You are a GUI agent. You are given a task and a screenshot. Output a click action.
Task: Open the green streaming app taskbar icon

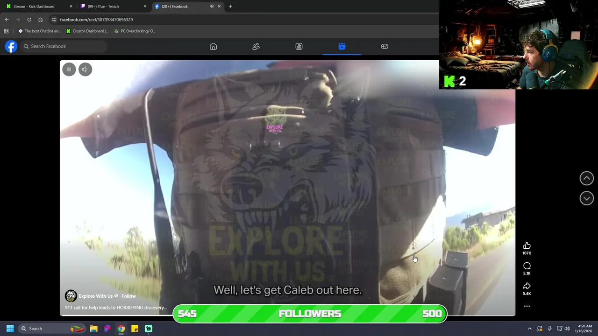[x=149, y=329]
